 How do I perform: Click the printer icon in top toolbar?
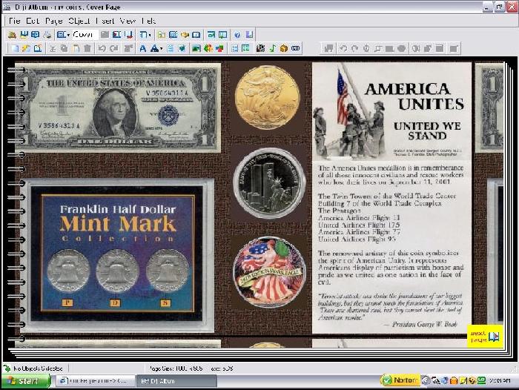[x=47, y=34]
